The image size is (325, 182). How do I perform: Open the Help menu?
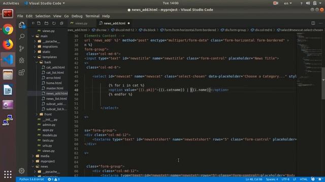(106, 16)
